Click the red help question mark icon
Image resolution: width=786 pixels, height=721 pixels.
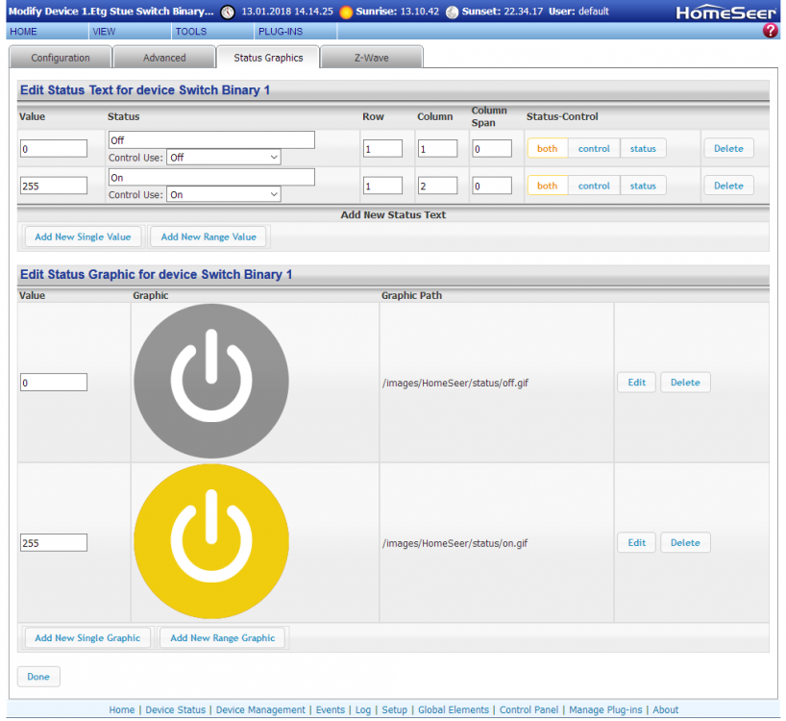coord(770,31)
